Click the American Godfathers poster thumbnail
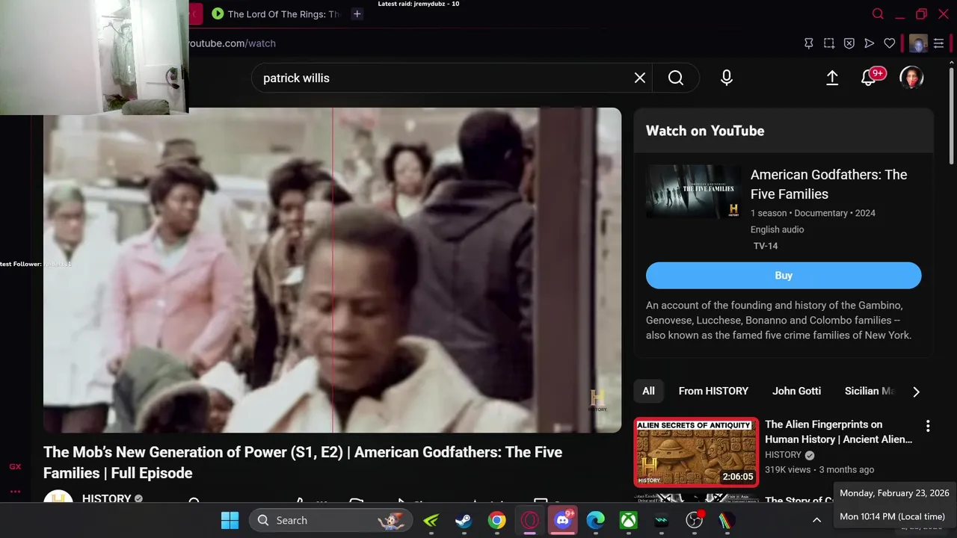The height and width of the screenshot is (538, 957). 693,191
